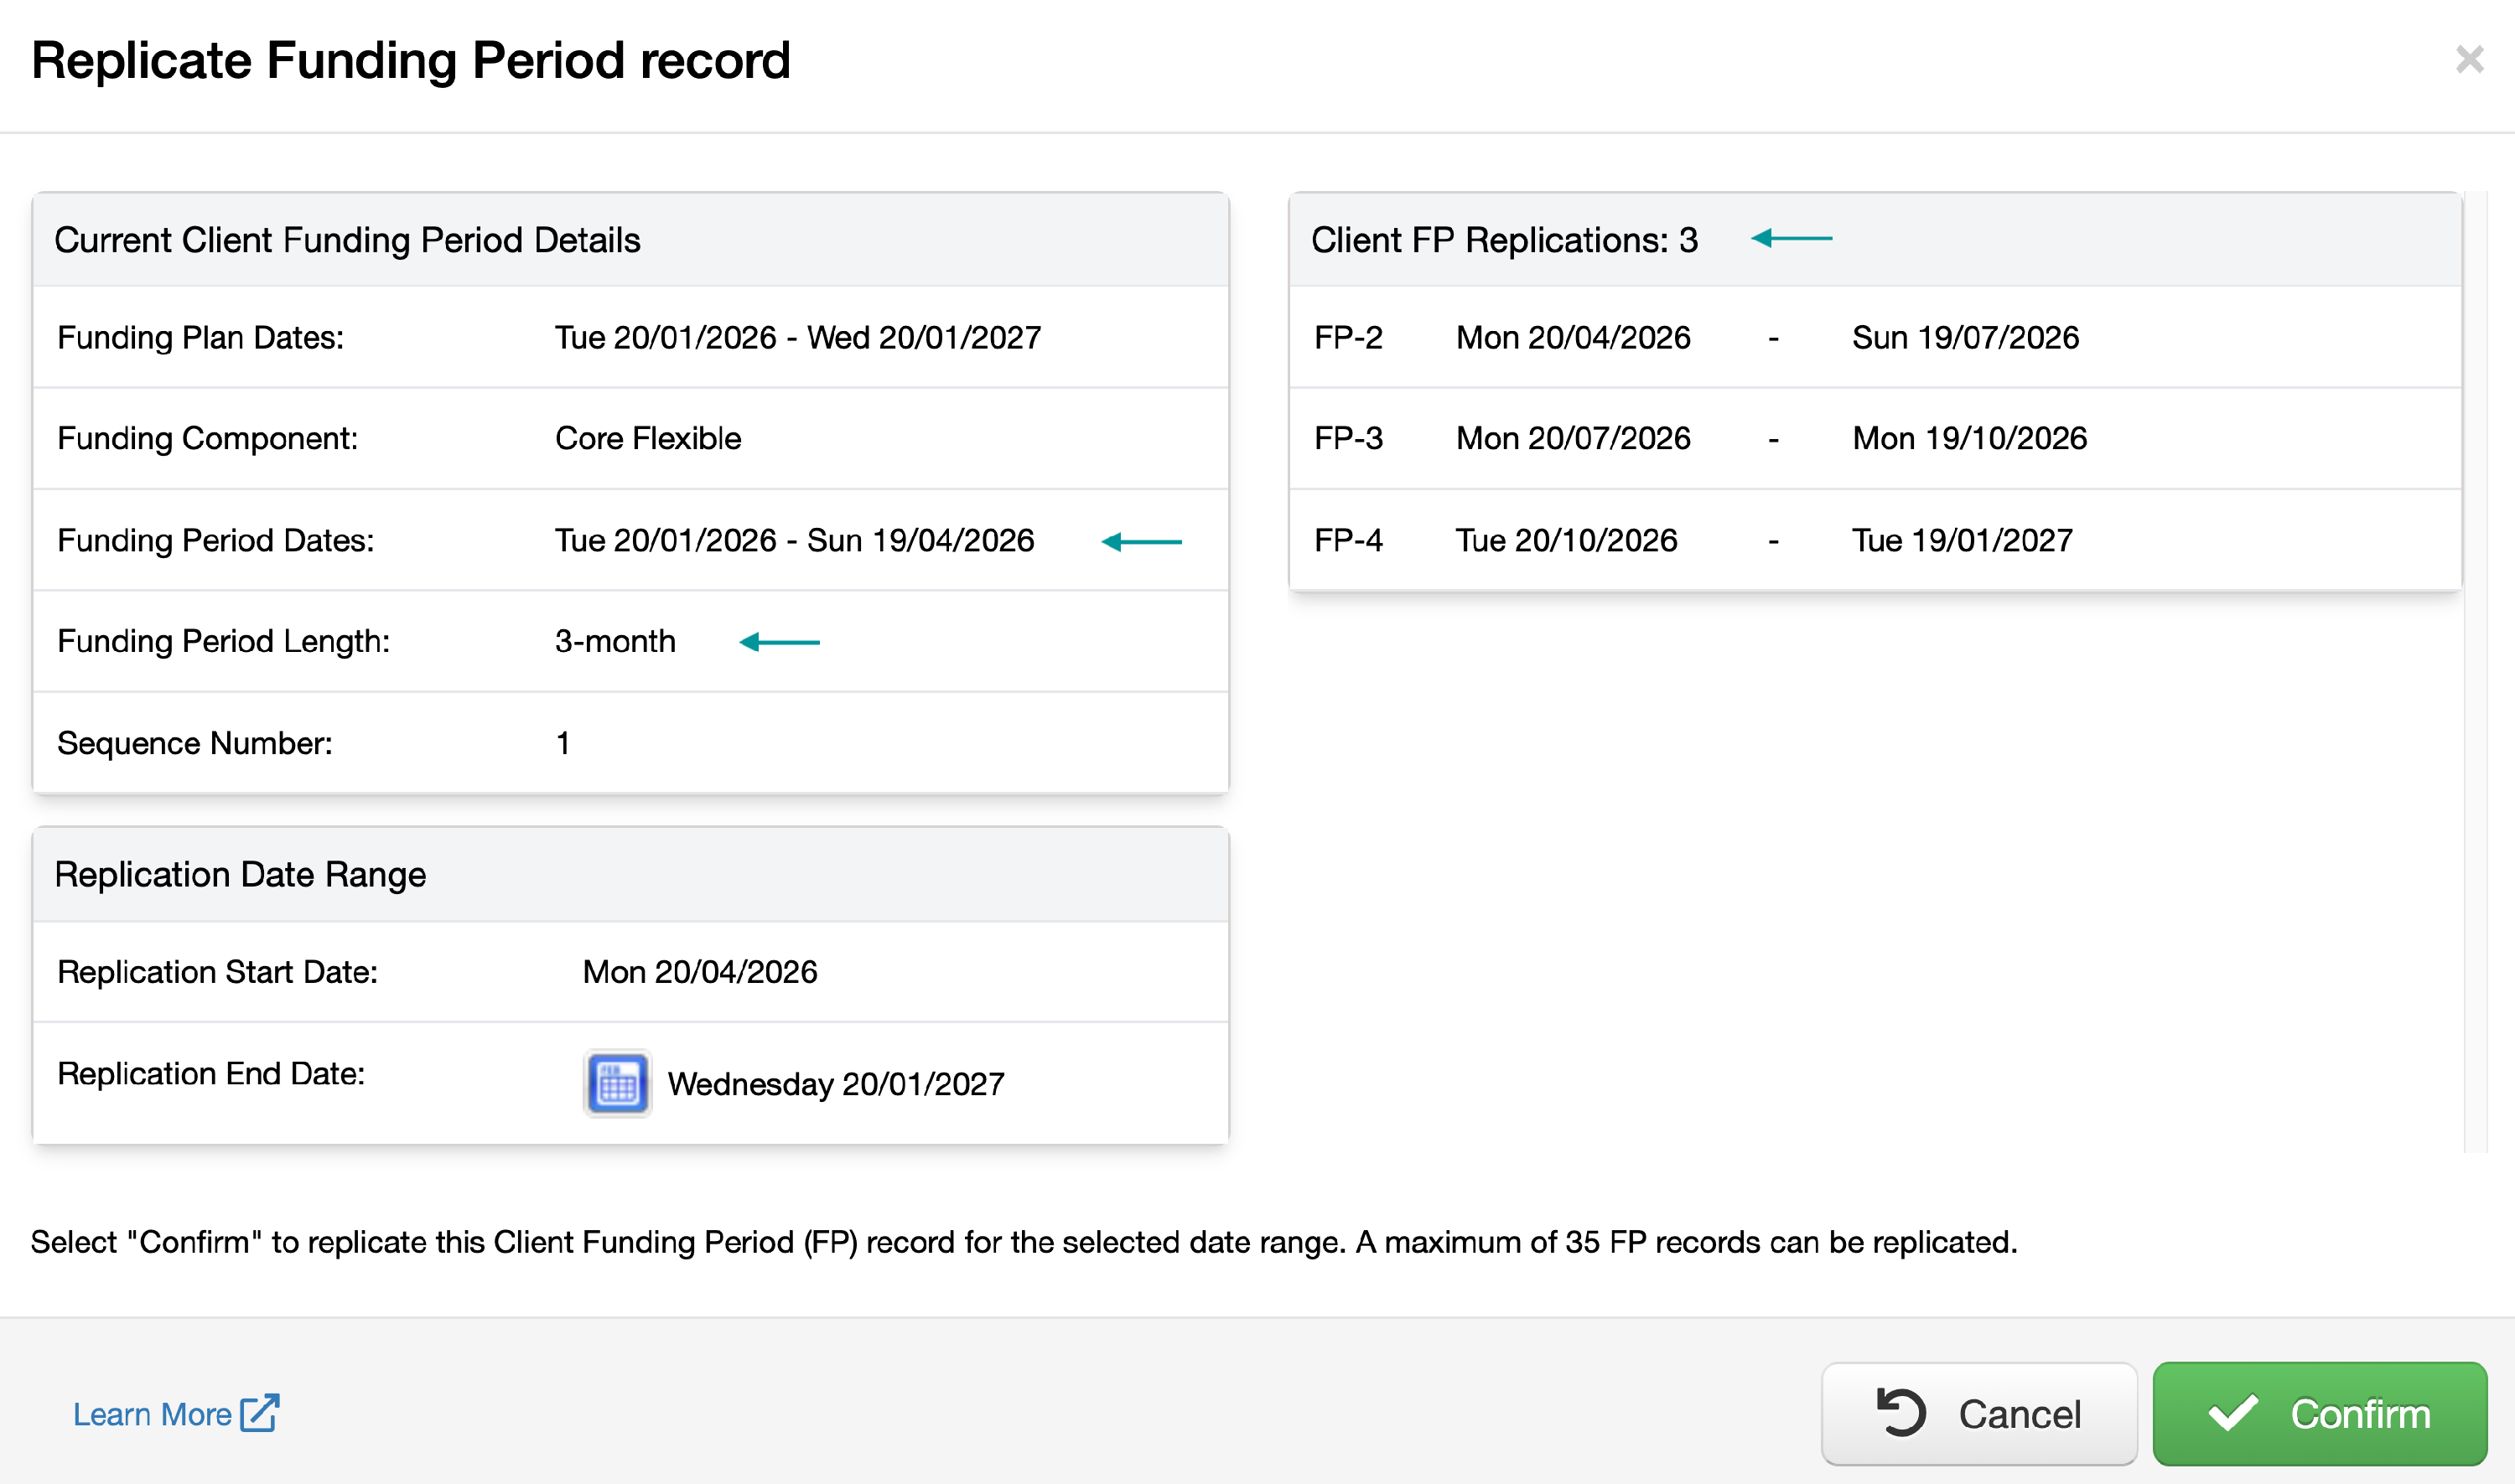This screenshot has height=1484, width=2515.
Task: Click the Core Flexible funding component value
Action: [647, 438]
